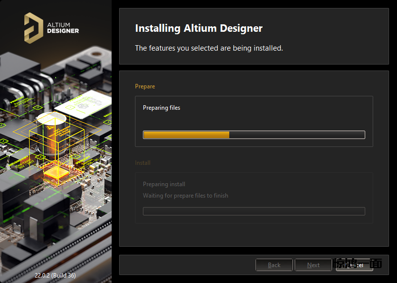Click the watermark text over the Cancel button
Image resolution: width=397 pixels, height=283 pixels.
point(358,263)
